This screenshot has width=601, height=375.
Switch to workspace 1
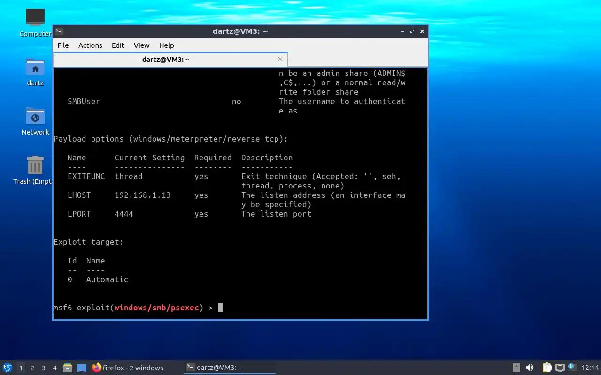point(21,368)
